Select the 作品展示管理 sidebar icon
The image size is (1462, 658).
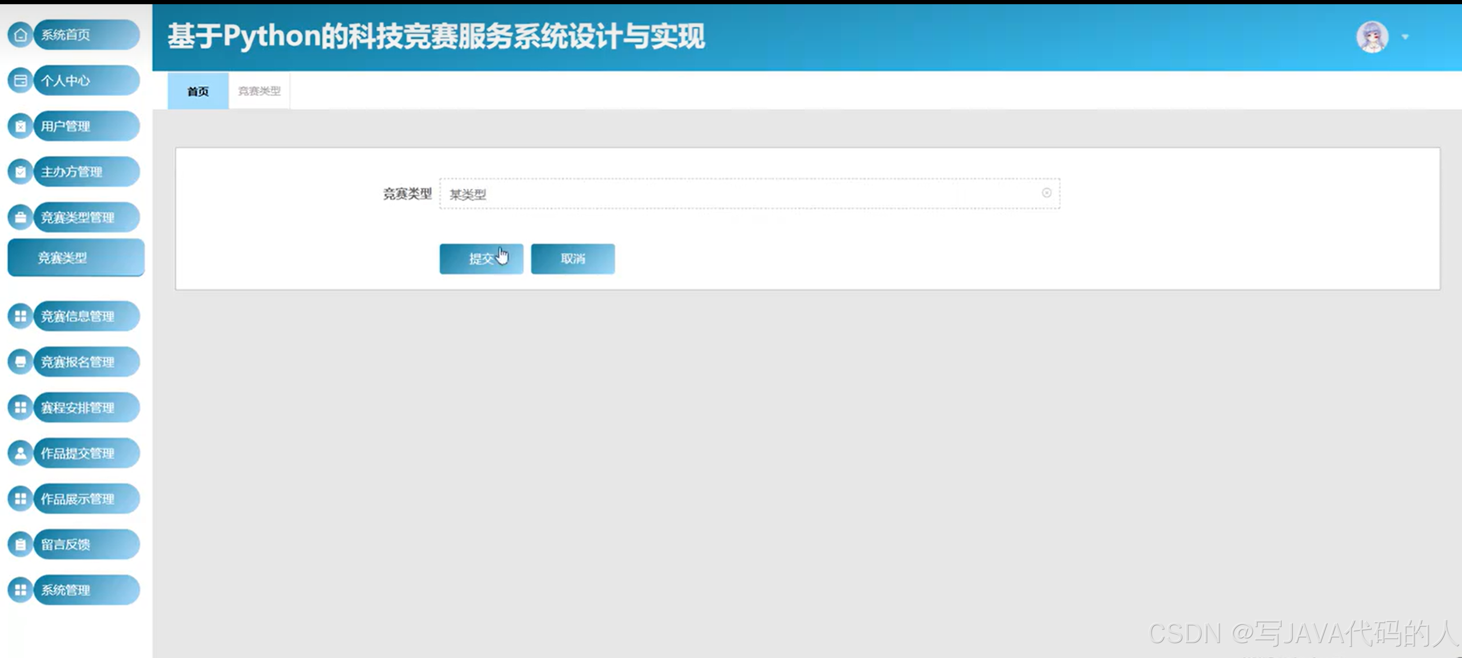coord(21,499)
